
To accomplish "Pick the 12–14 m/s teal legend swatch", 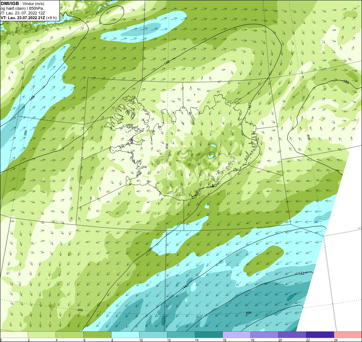I will 181,334.
